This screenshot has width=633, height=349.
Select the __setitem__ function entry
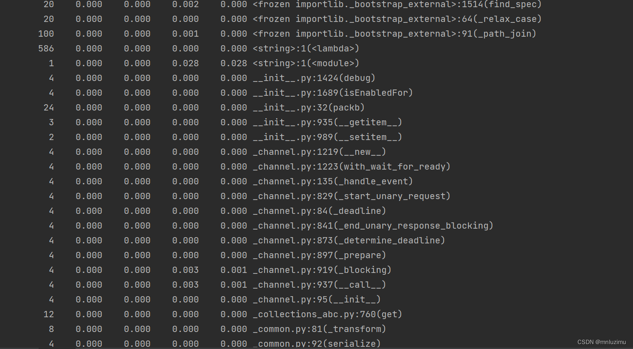(x=327, y=137)
